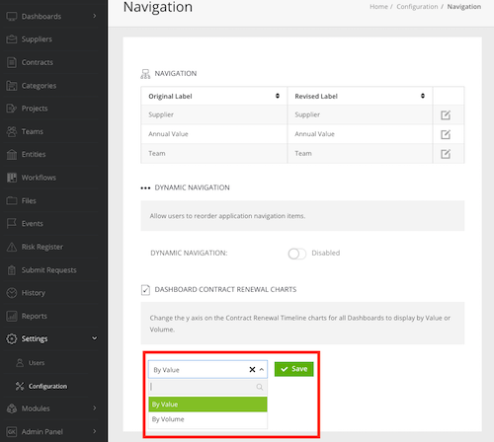Open Users under Settings

point(37,363)
